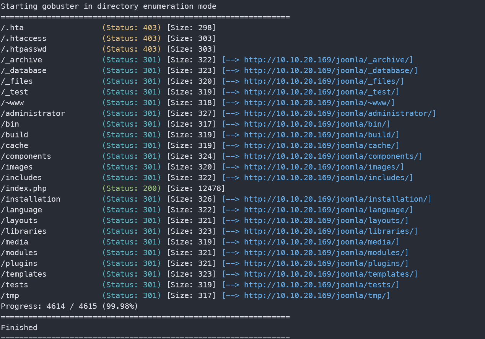Open the joomla/administrator/ URL

[338, 113]
